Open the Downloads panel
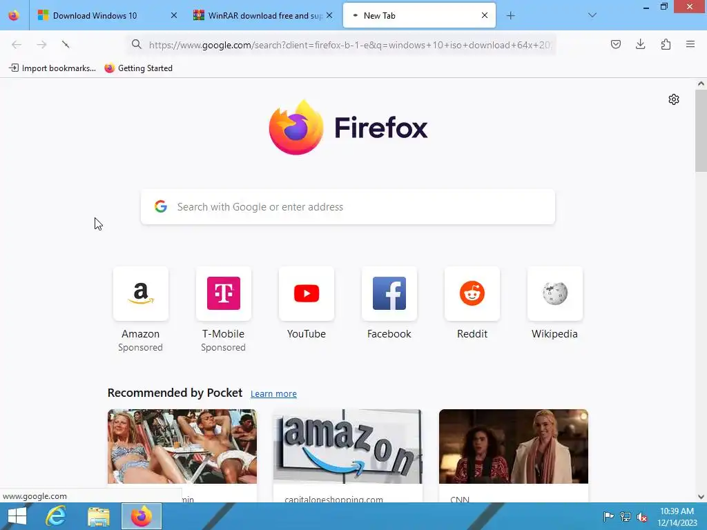 [640, 44]
